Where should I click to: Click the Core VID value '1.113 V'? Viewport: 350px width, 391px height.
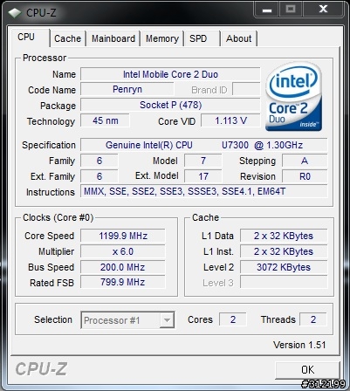point(230,120)
